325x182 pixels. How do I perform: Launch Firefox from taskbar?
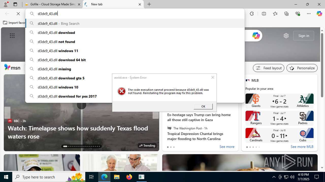point(129,177)
